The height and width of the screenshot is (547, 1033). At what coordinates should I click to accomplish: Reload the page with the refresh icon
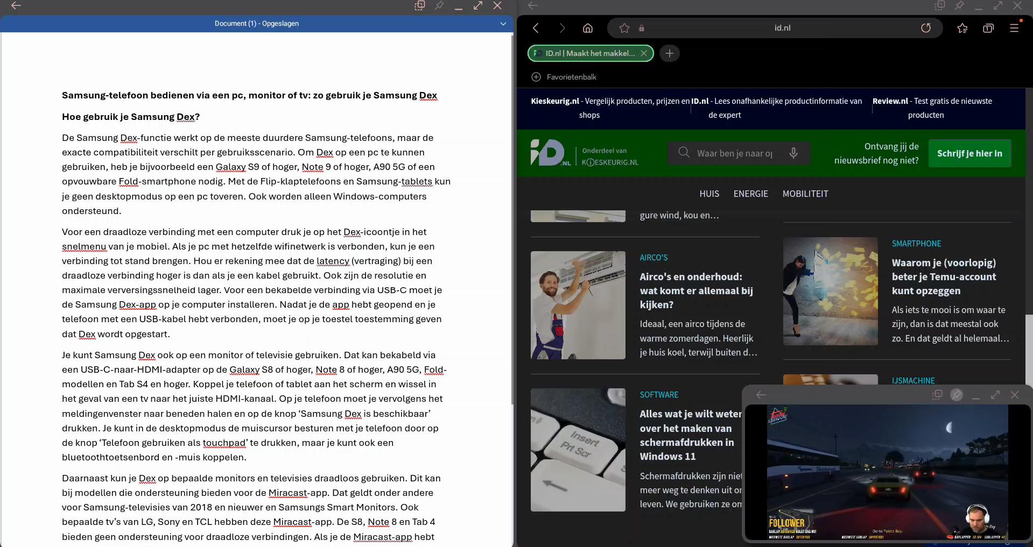coord(926,27)
